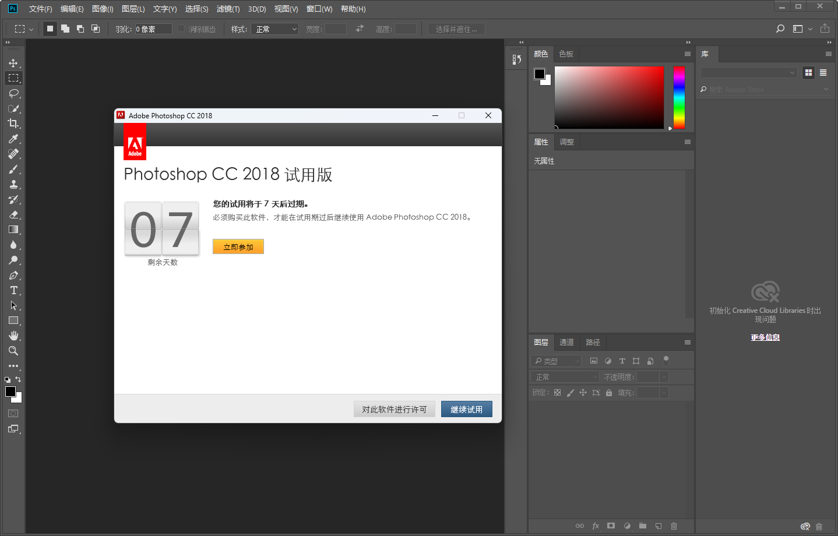The width and height of the screenshot is (838, 536).
Task: Toggle lock image pixels
Action: (570, 393)
